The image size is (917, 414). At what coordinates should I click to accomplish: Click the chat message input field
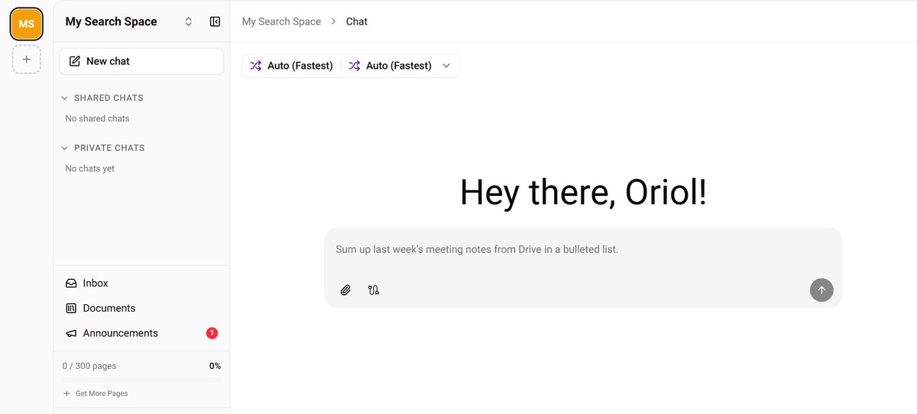pos(582,249)
